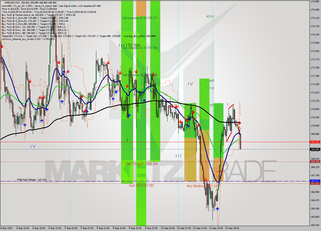
Task: Click the 173.170 price axis label
Action: (315, 60)
